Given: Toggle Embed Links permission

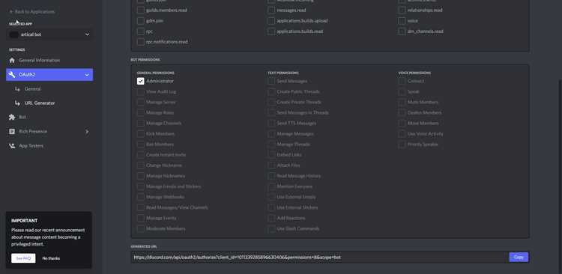Looking at the screenshot, I should (x=271, y=155).
